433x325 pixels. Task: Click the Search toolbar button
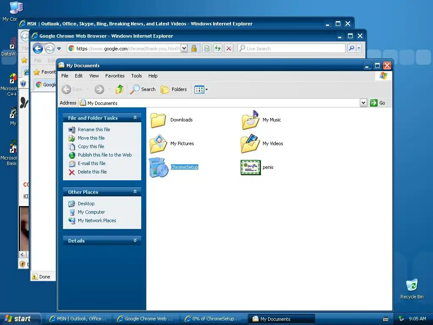click(143, 89)
